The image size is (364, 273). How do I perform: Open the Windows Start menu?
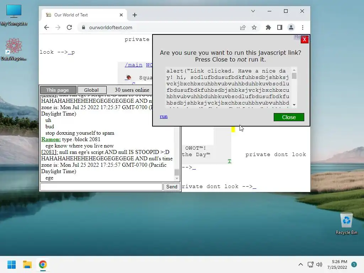(x=12, y=264)
